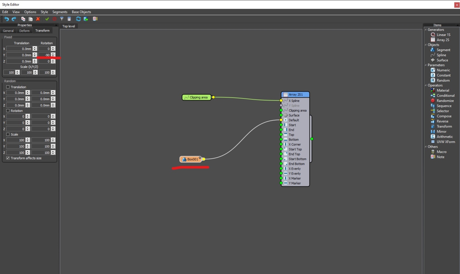The width and height of the screenshot is (460, 274).
Task: Enable the random Rotation checkbox
Action: point(8,111)
